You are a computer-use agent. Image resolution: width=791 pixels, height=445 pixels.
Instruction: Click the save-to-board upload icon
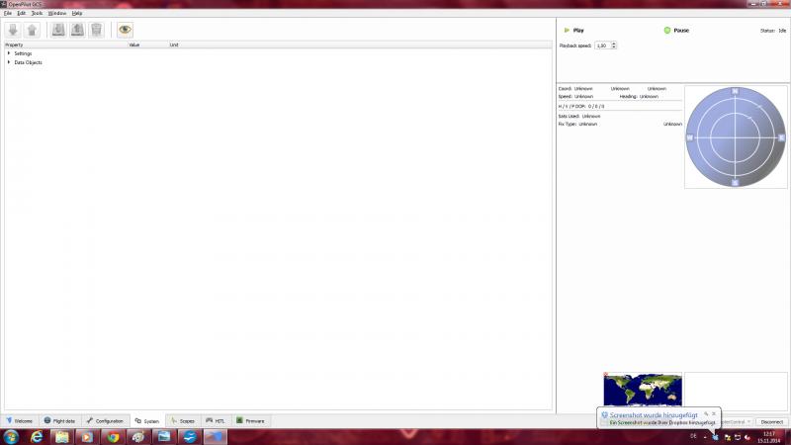[77, 30]
